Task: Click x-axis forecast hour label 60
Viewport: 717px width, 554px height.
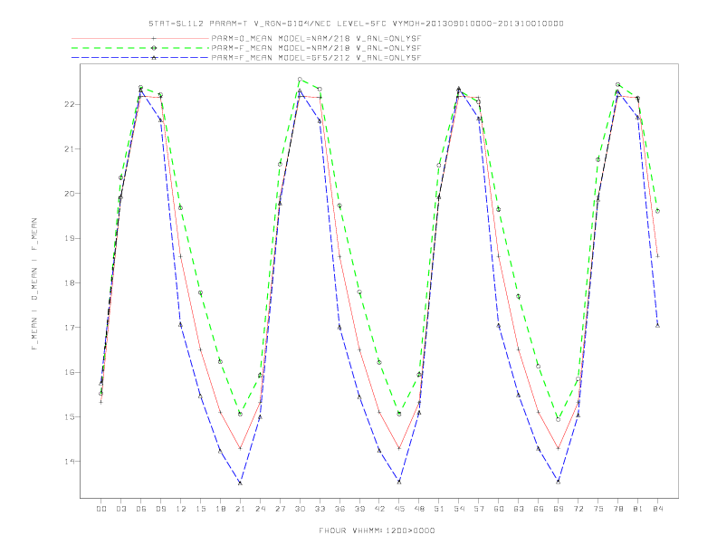Action: coord(499,509)
